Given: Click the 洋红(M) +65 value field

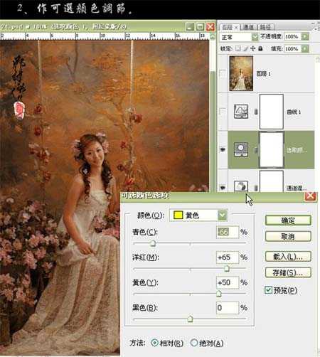Looking at the screenshot, I should pyautogui.click(x=228, y=257).
